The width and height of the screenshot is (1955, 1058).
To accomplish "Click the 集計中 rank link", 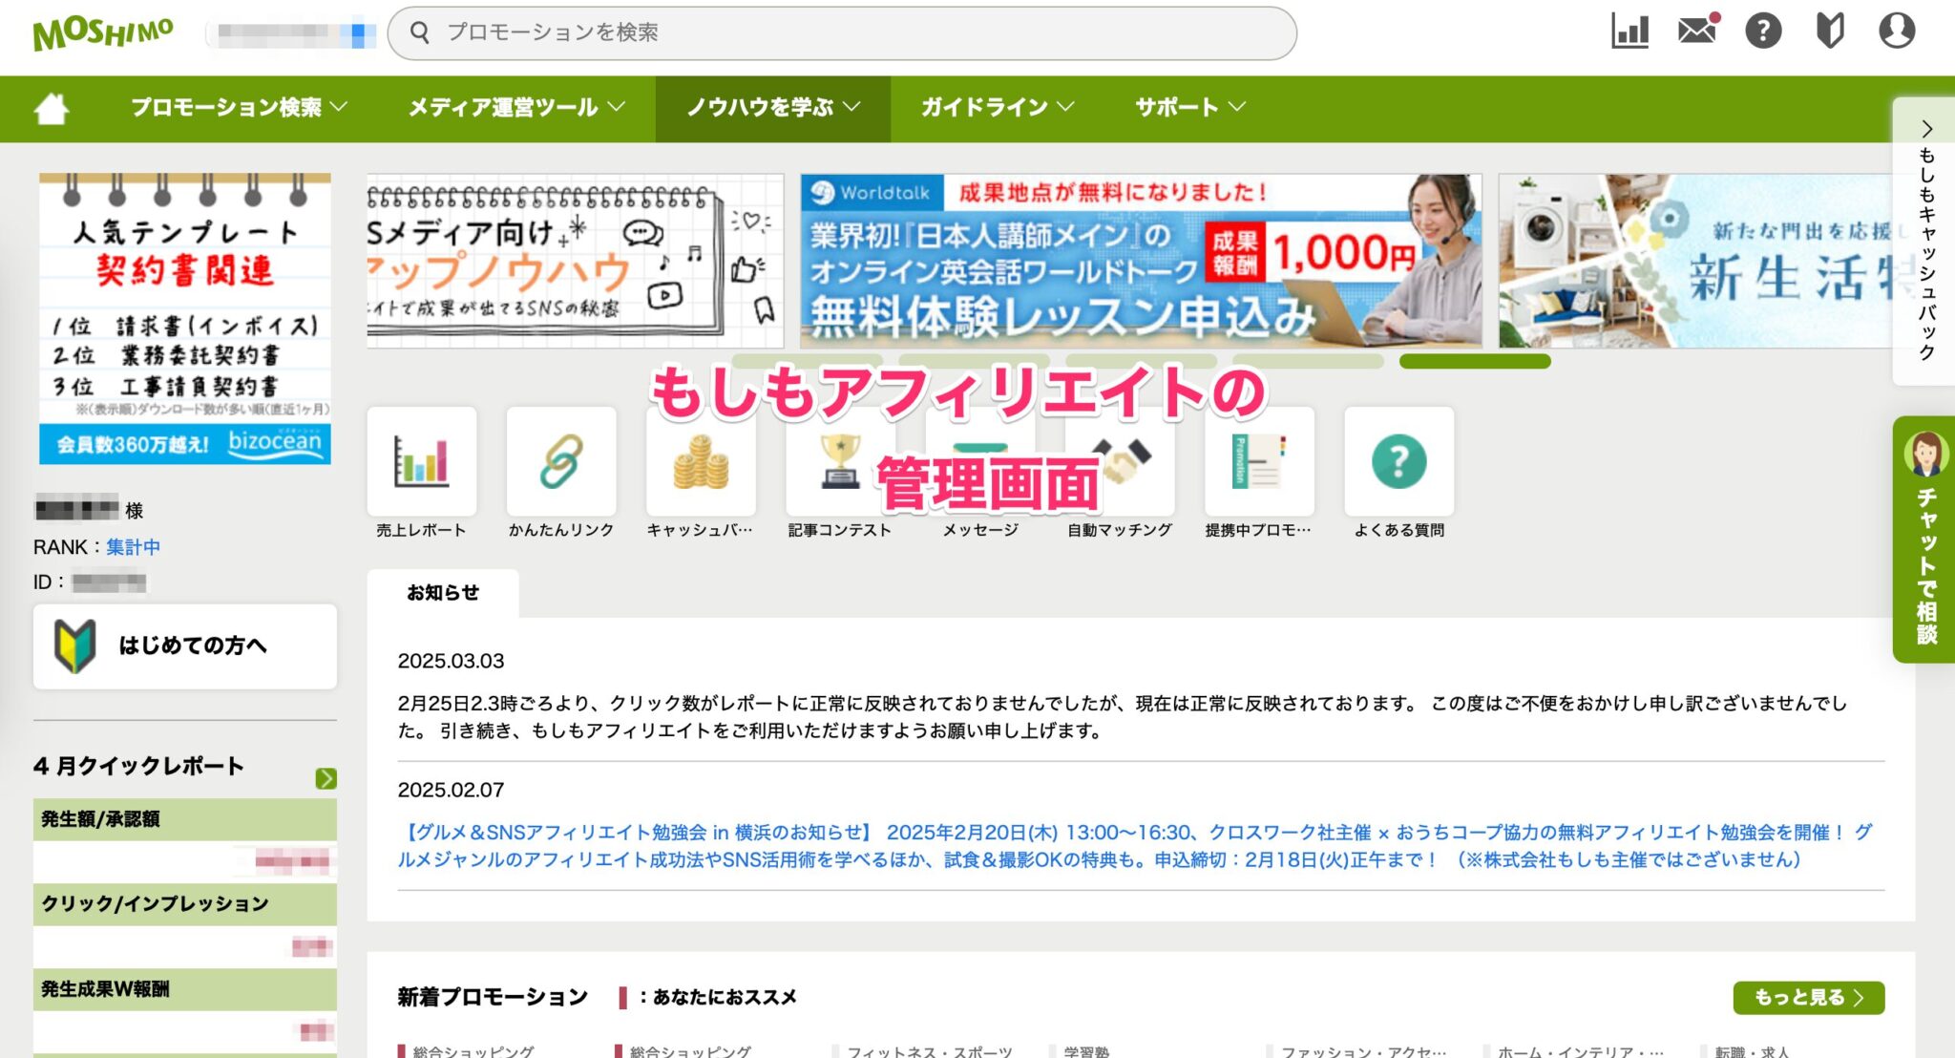I will click(134, 546).
